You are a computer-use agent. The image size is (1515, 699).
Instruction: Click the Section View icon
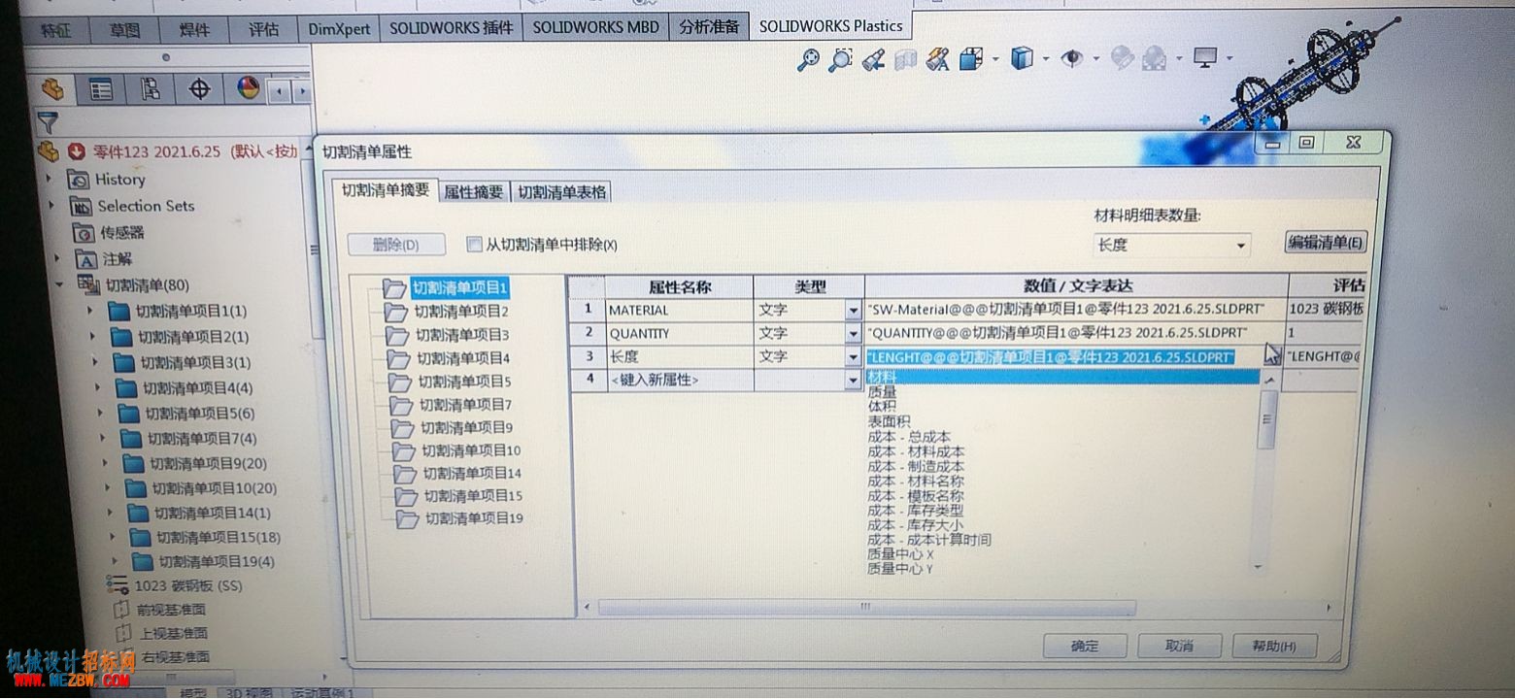(x=905, y=60)
